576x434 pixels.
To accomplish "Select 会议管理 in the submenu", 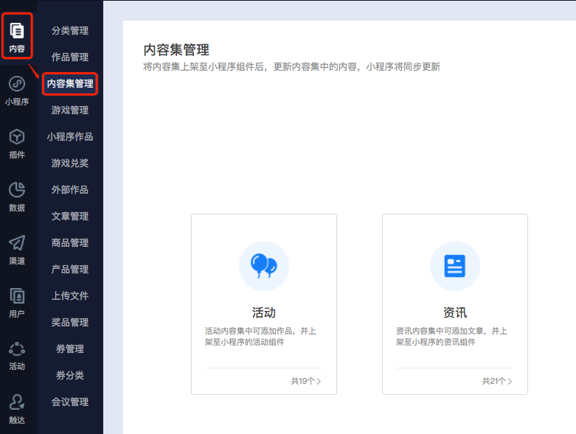I will tap(70, 402).
